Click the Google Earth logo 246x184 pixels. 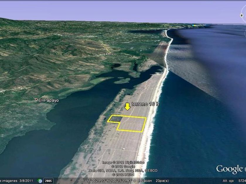(231, 169)
